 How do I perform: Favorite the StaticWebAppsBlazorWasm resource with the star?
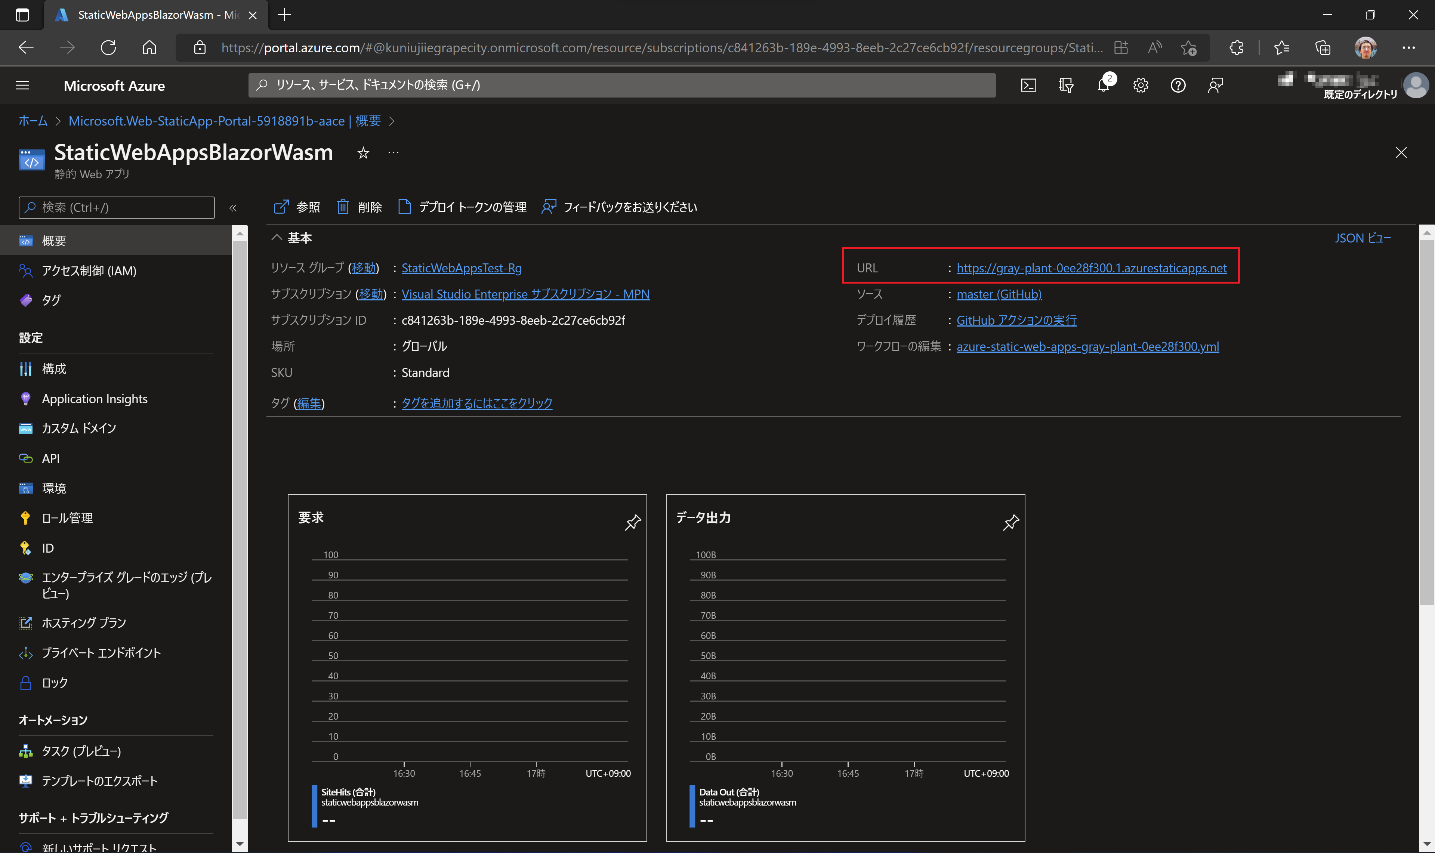point(363,153)
